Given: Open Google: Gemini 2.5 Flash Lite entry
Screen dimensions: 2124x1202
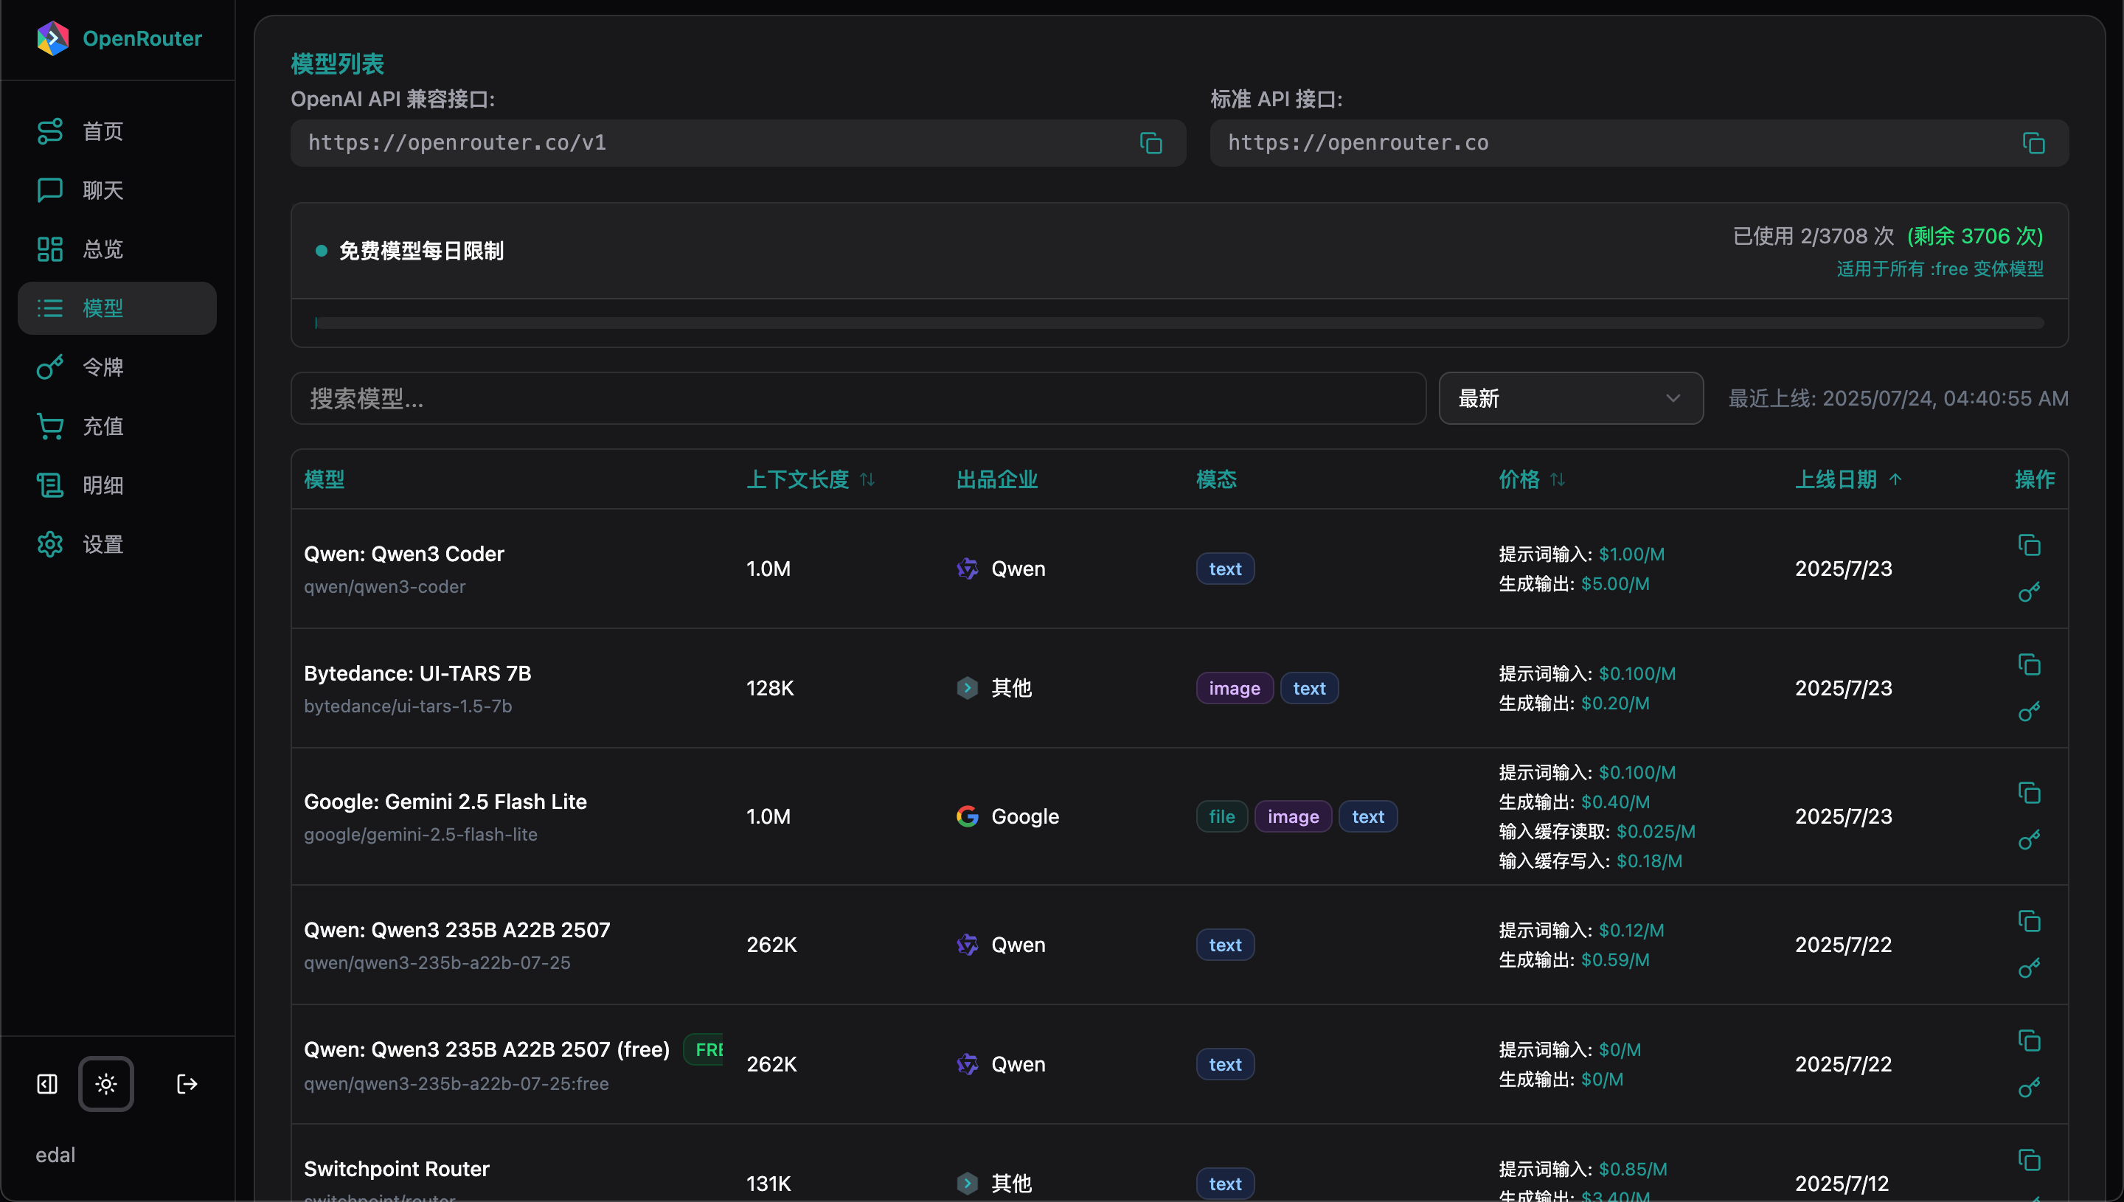Looking at the screenshot, I should [x=445, y=802].
